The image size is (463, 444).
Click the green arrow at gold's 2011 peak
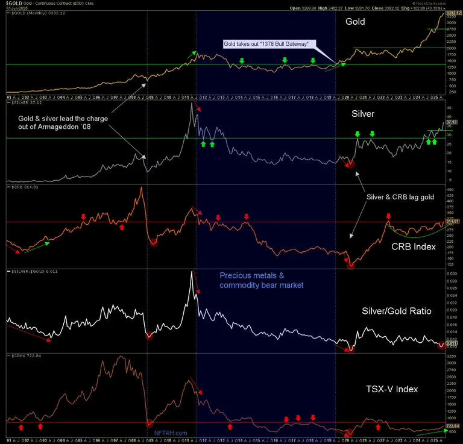tap(194, 54)
